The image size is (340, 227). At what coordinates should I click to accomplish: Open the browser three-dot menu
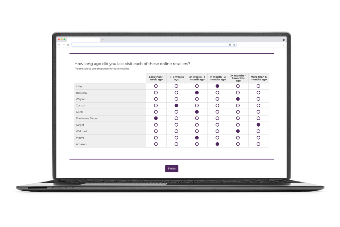[x=284, y=45]
